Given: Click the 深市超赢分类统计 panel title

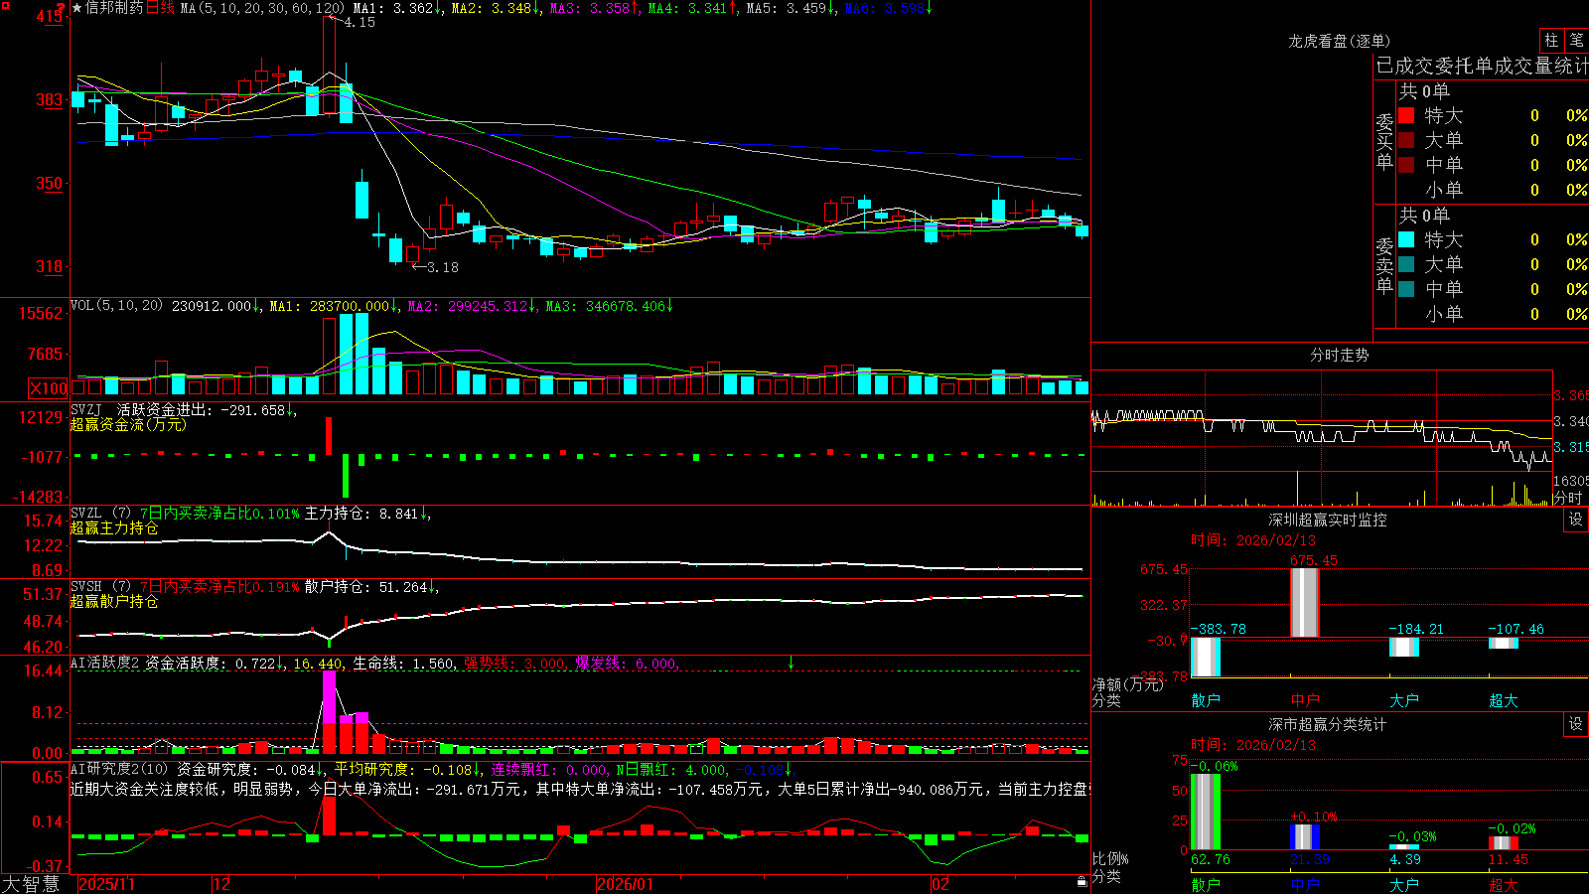Looking at the screenshot, I should (1328, 724).
